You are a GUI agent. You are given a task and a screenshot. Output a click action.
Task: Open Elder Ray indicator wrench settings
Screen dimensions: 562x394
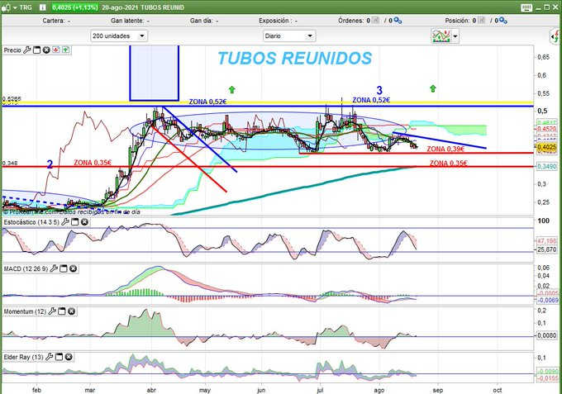click(50, 357)
